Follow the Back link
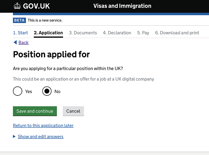 pos(23,42)
